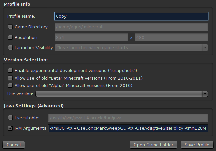Enable experimental development versions (snapshots)

(10, 70)
